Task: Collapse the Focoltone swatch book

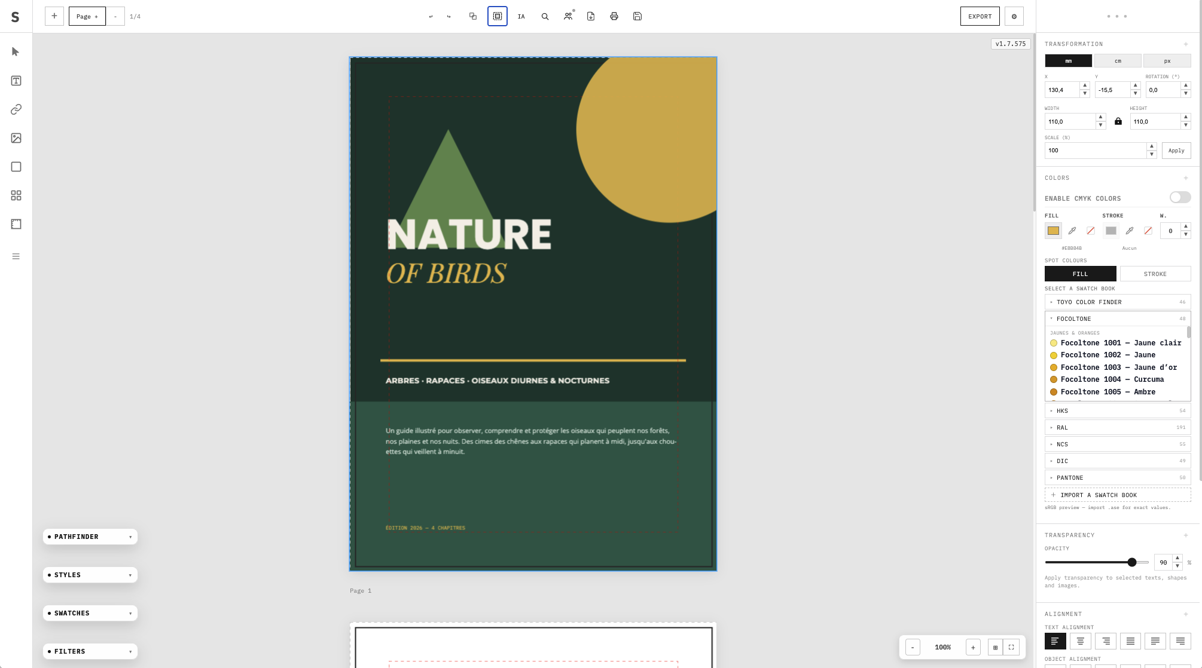Action: (x=1118, y=318)
